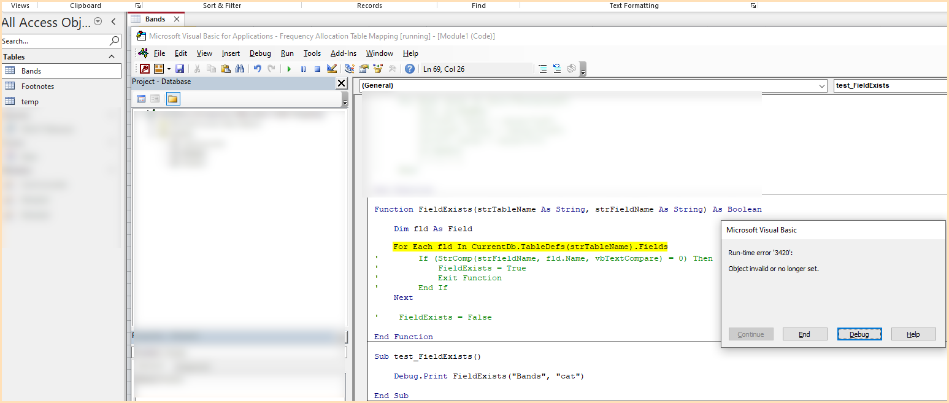The height and width of the screenshot is (403, 949).
Task: Click the Break pause icon
Action: coord(303,69)
